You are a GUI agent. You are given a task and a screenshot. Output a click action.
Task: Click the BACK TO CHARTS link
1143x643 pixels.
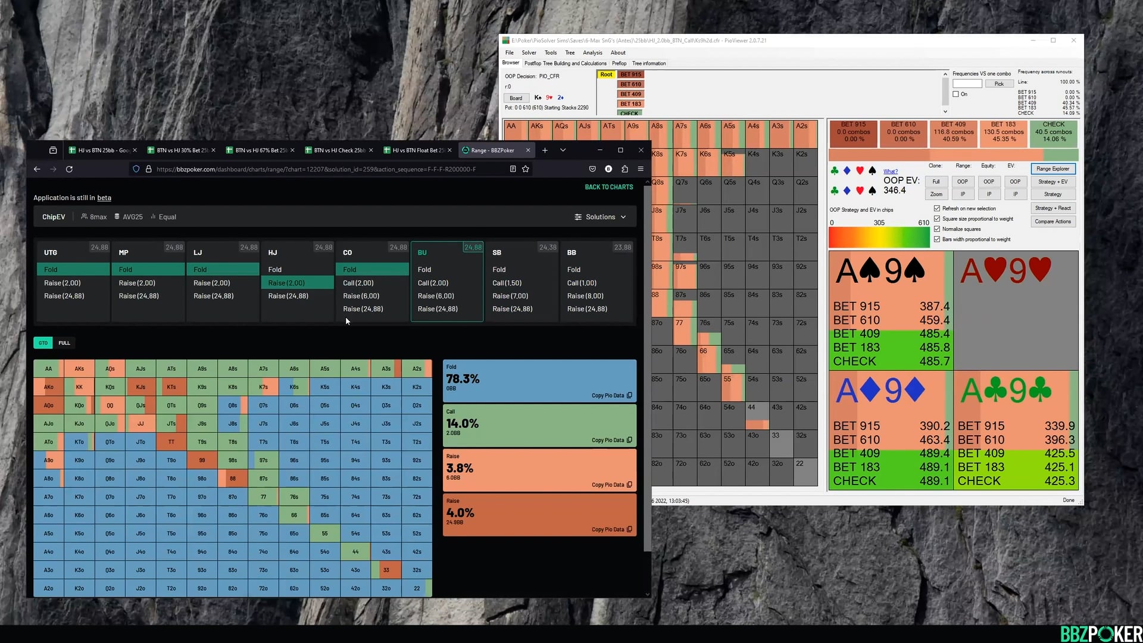tap(609, 186)
